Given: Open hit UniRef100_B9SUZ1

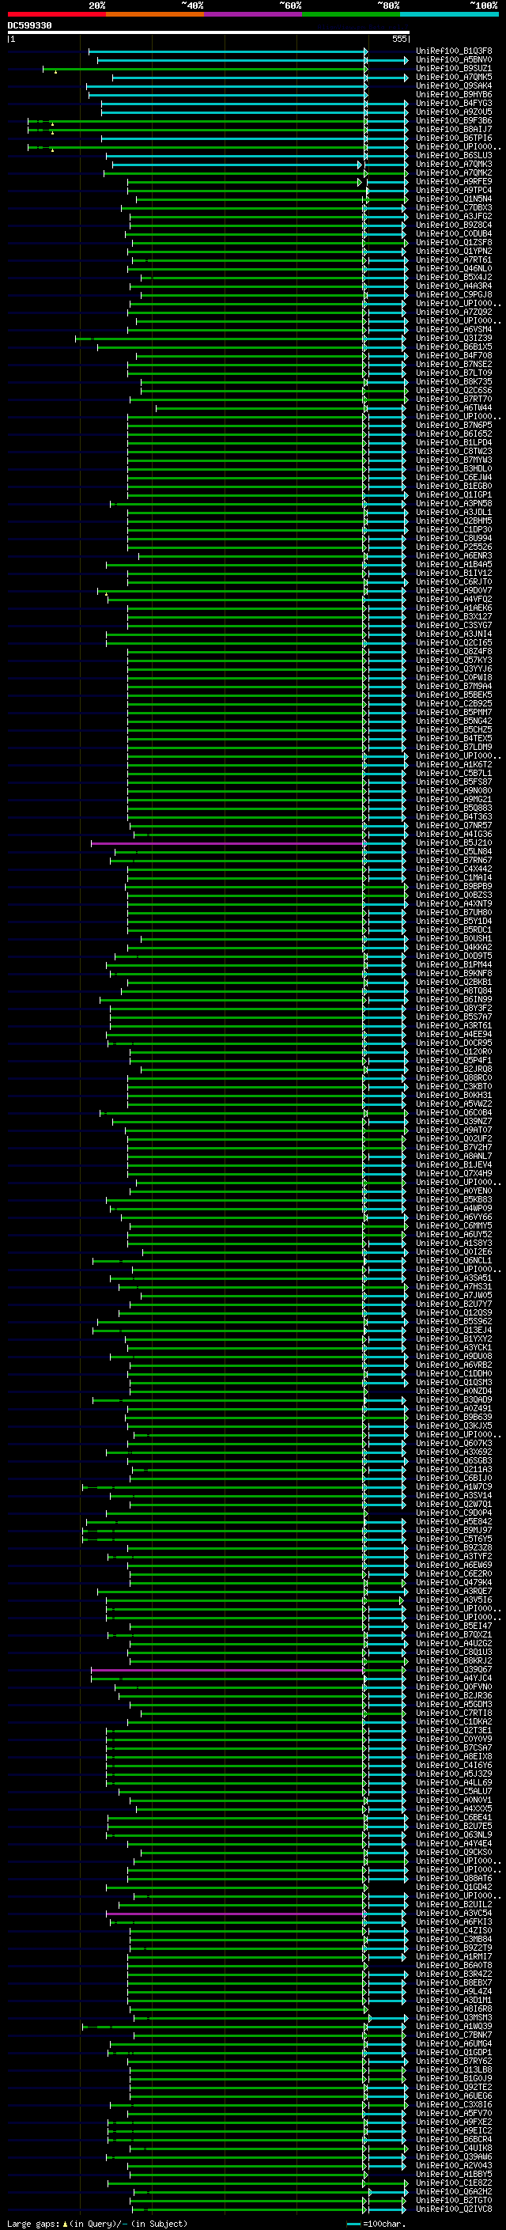Looking at the screenshot, I should (453, 68).
